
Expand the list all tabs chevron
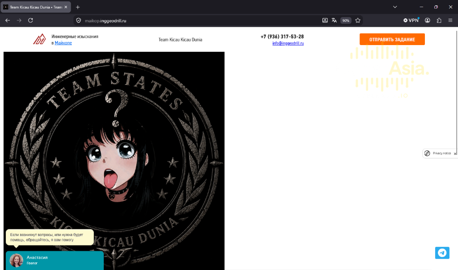(395, 7)
